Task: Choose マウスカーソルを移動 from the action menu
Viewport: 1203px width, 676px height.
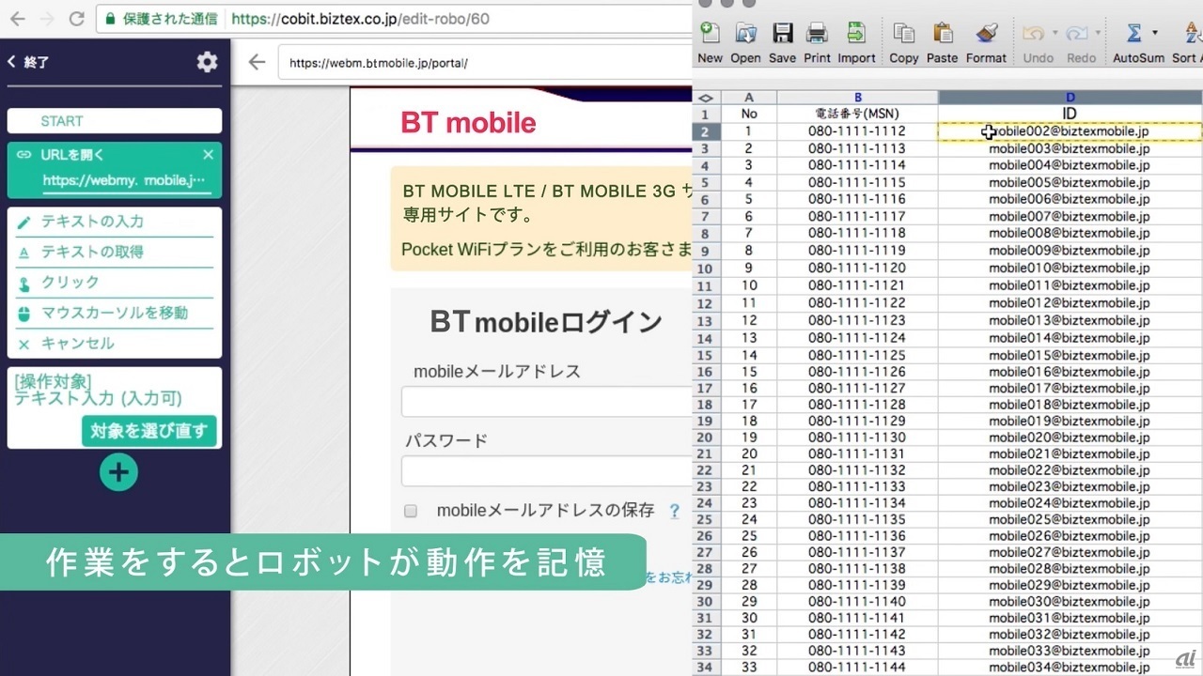Action: pos(115,313)
